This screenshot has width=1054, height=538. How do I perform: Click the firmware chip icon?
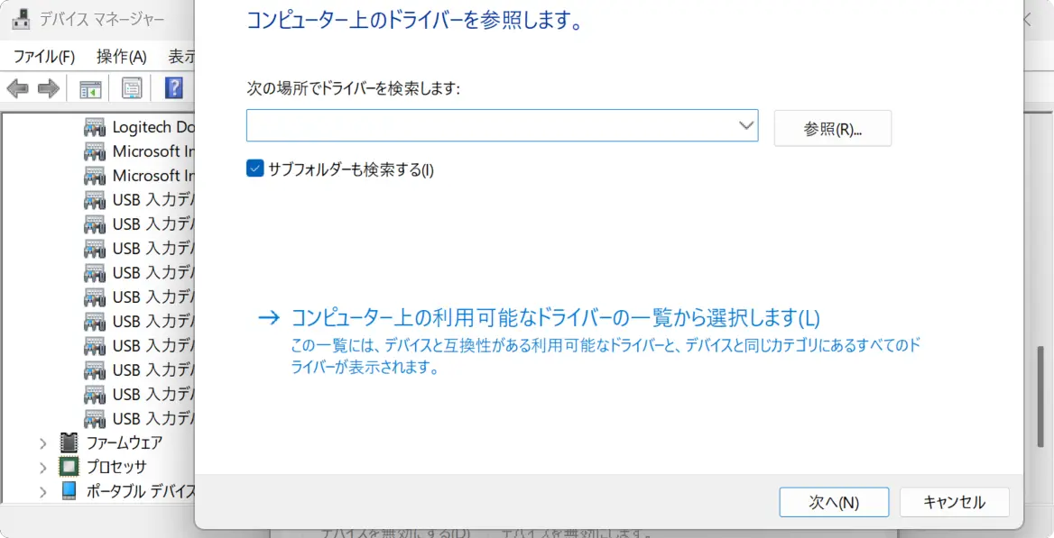pyautogui.click(x=69, y=442)
